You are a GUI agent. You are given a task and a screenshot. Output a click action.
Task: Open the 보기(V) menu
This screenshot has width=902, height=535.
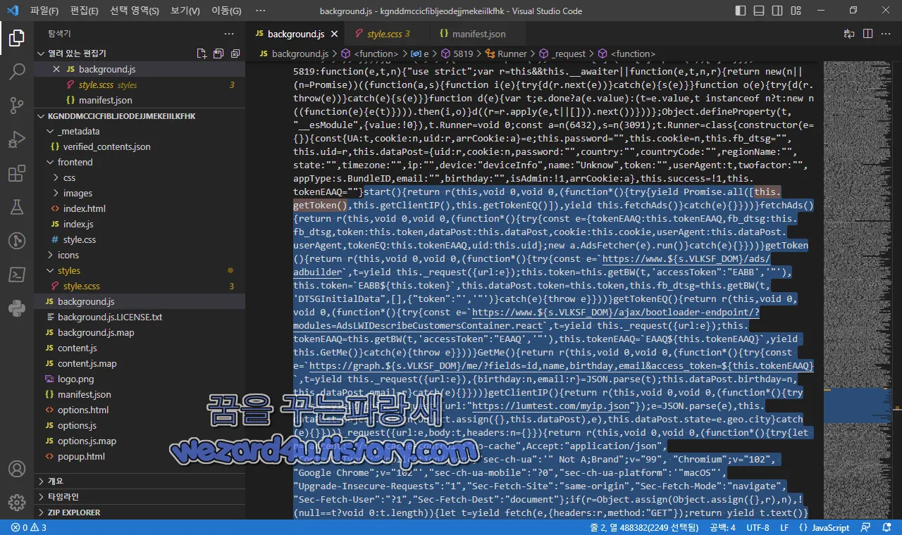point(185,11)
